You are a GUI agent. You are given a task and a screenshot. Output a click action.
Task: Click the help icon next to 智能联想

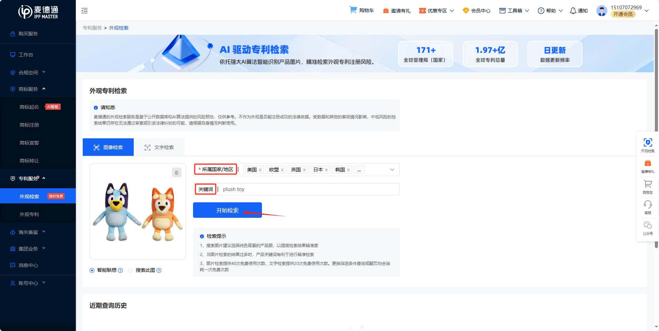pos(120,270)
